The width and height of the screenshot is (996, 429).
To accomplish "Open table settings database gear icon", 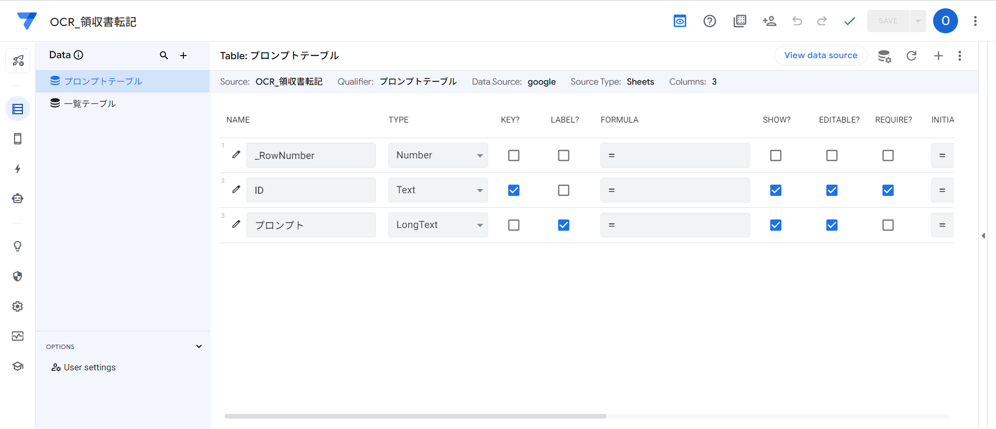I will (884, 56).
